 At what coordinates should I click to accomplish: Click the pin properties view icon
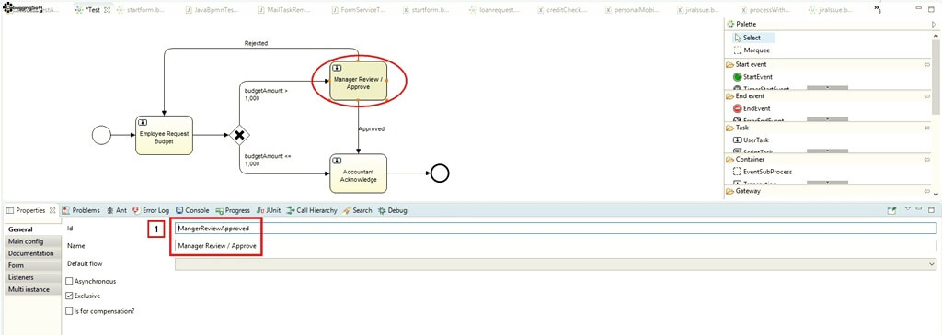[x=892, y=210]
